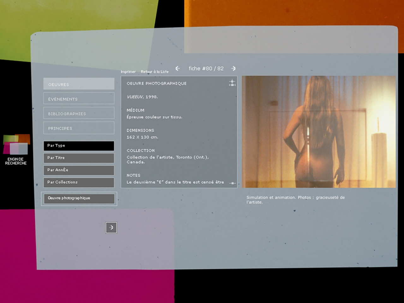Switch to the Événements section
The height and width of the screenshot is (303, 404).
point(79,99)
